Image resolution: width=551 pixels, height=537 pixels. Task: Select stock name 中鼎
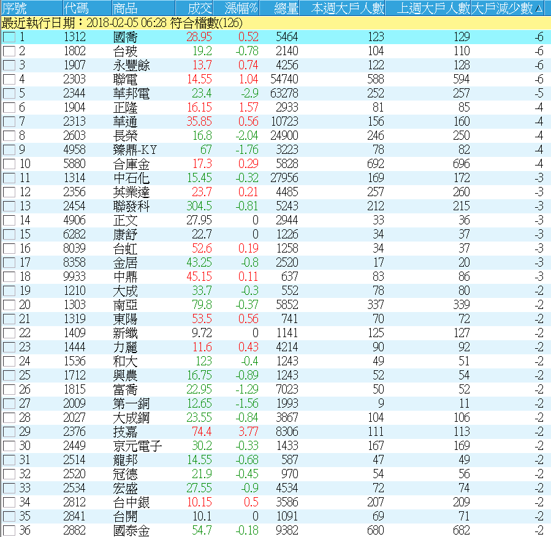[x=126, y=276]
